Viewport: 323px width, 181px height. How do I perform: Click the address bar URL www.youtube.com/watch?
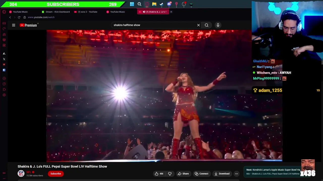coord(41,17)
